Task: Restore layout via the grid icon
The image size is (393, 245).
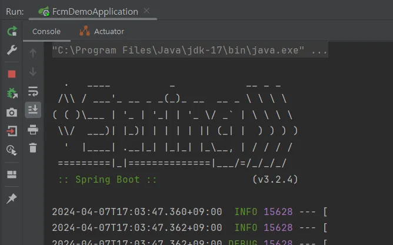Action: [12, 174]
